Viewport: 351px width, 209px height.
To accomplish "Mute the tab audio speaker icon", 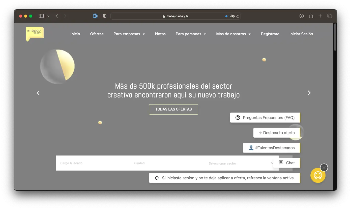I will point(226,16).
